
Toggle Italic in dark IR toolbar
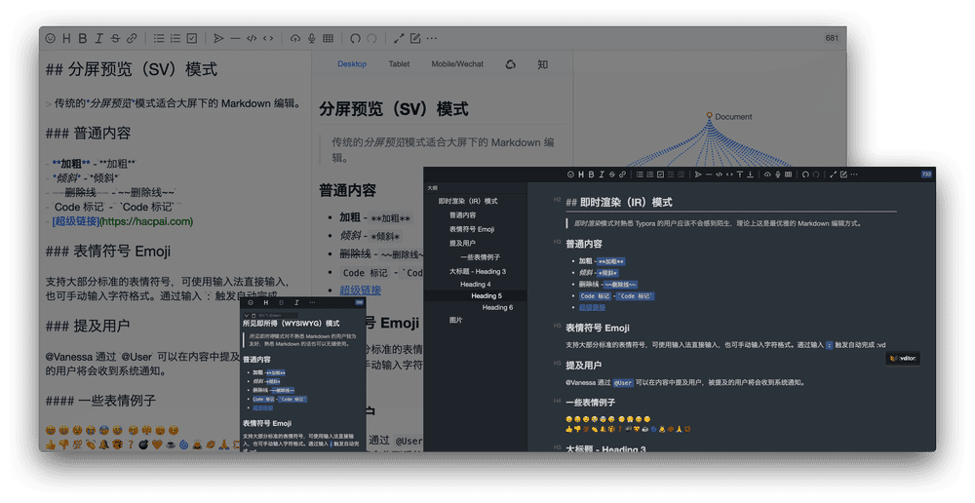point(602,174)
